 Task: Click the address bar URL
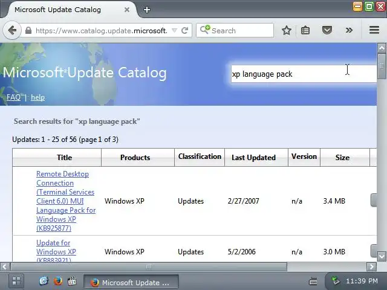pyautogui.click(x=102, y=31)
